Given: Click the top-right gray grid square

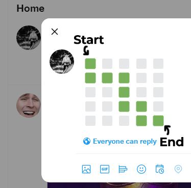Looking at the screenshot, I should pyautogui.click(x=158, y=64).
